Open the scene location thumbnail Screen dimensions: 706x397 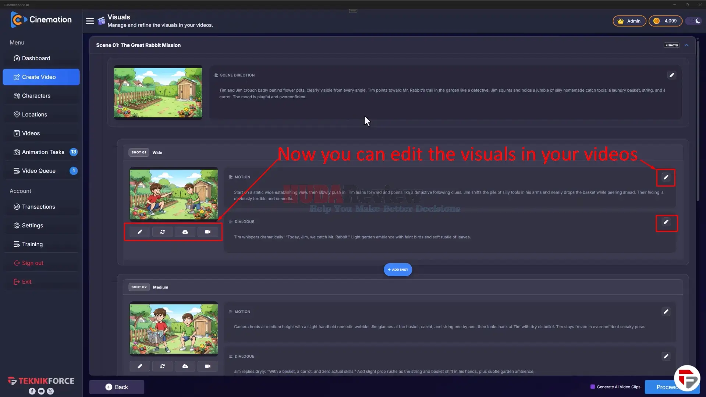pyautogui.click(x=158, y=92)
